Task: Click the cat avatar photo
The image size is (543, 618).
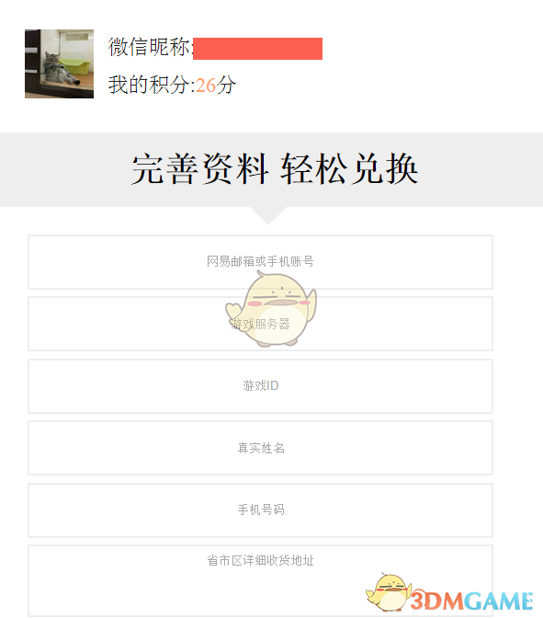Action: 59,63
